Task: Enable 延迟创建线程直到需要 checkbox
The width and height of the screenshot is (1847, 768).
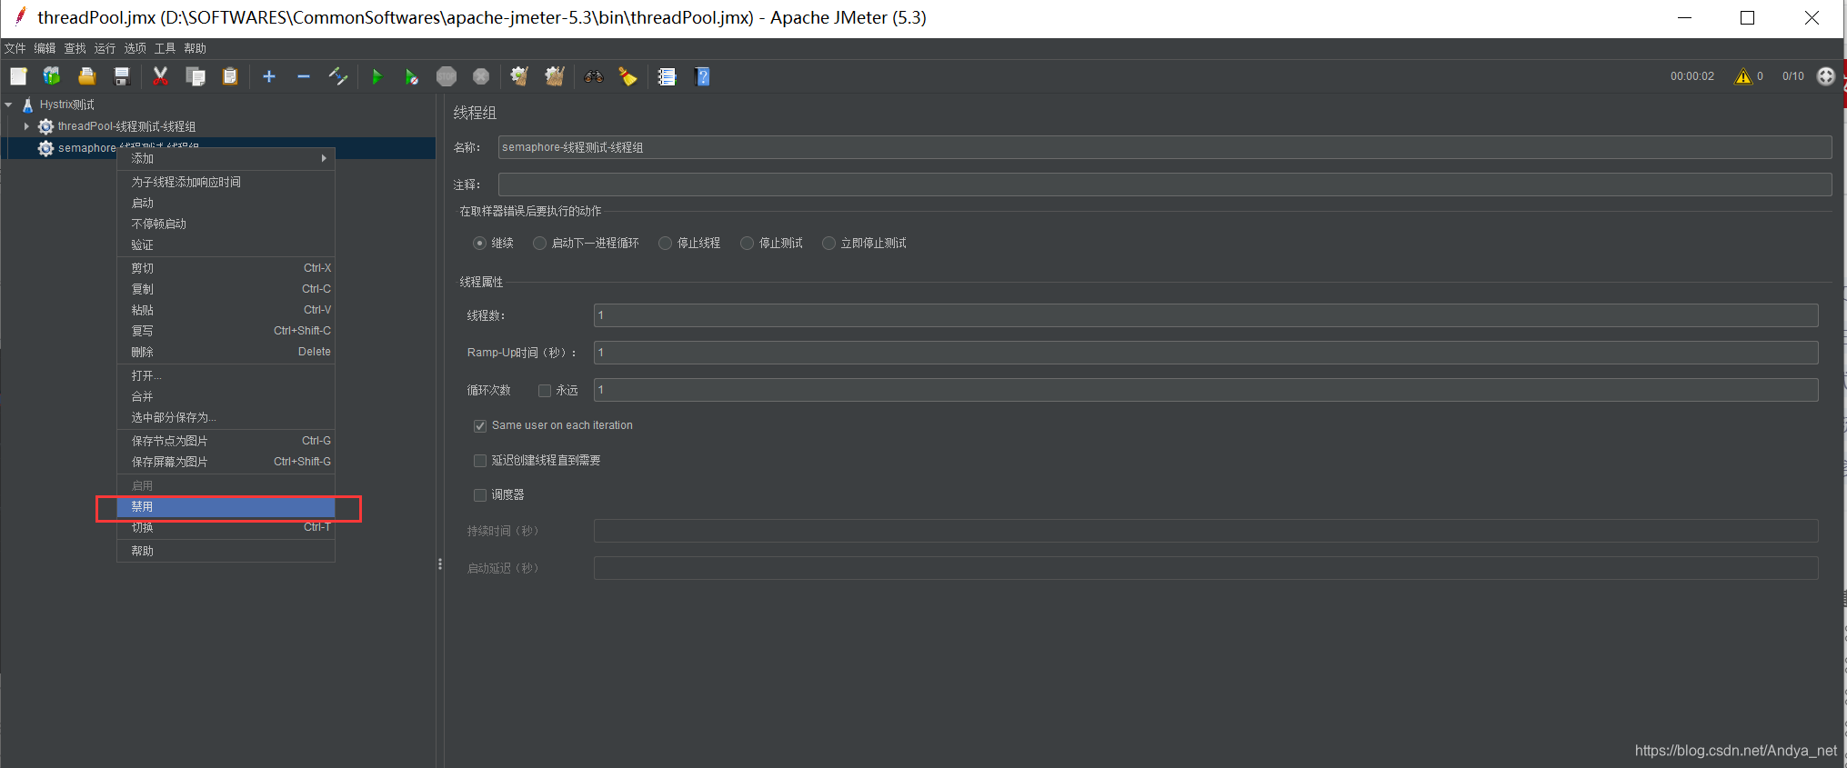Action: coord(480,460)
